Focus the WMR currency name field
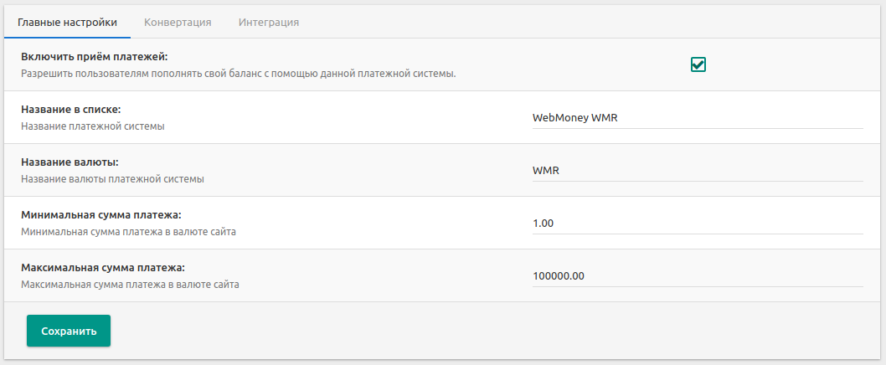This screenshot has width=886, height=365. (x=697, y=171)
